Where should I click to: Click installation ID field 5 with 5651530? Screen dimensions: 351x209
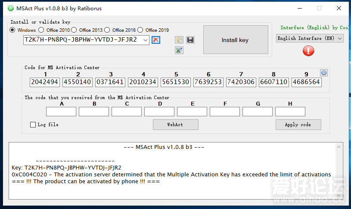pos(176,82)
